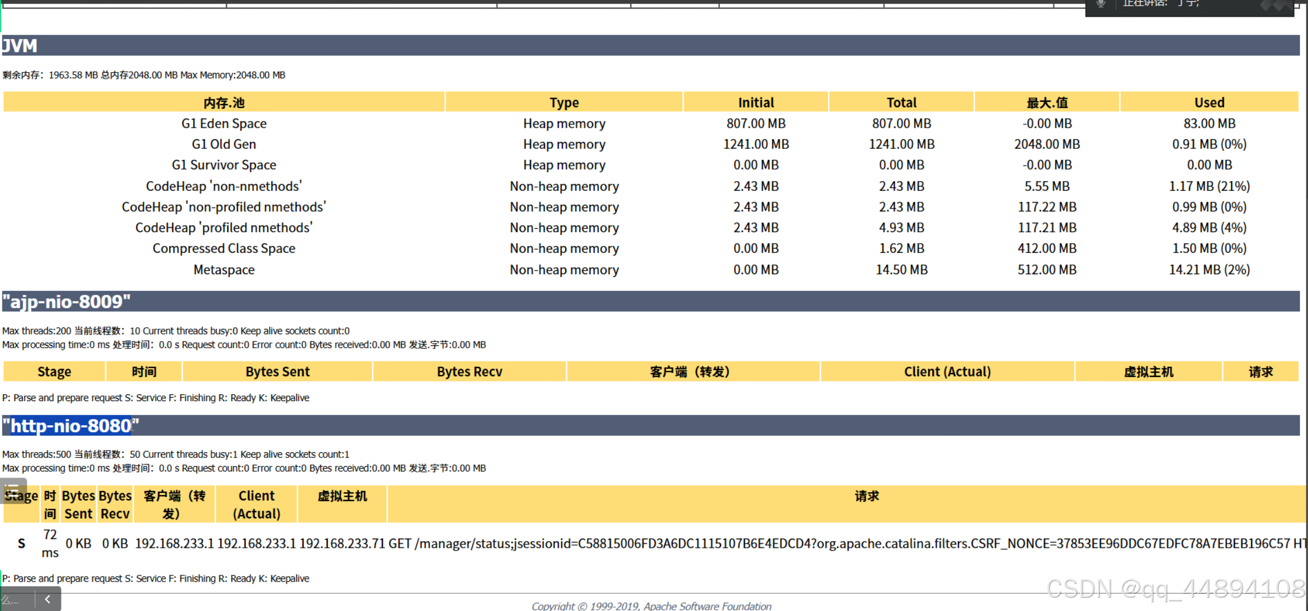Click the 192.168.233.71 virtual host cell
Viewport: 1308px width, 611px height.
(342, 544)
